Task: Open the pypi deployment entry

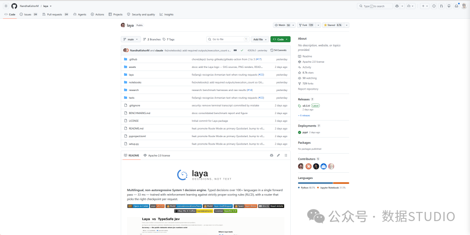Action: (x=305, y=132)
